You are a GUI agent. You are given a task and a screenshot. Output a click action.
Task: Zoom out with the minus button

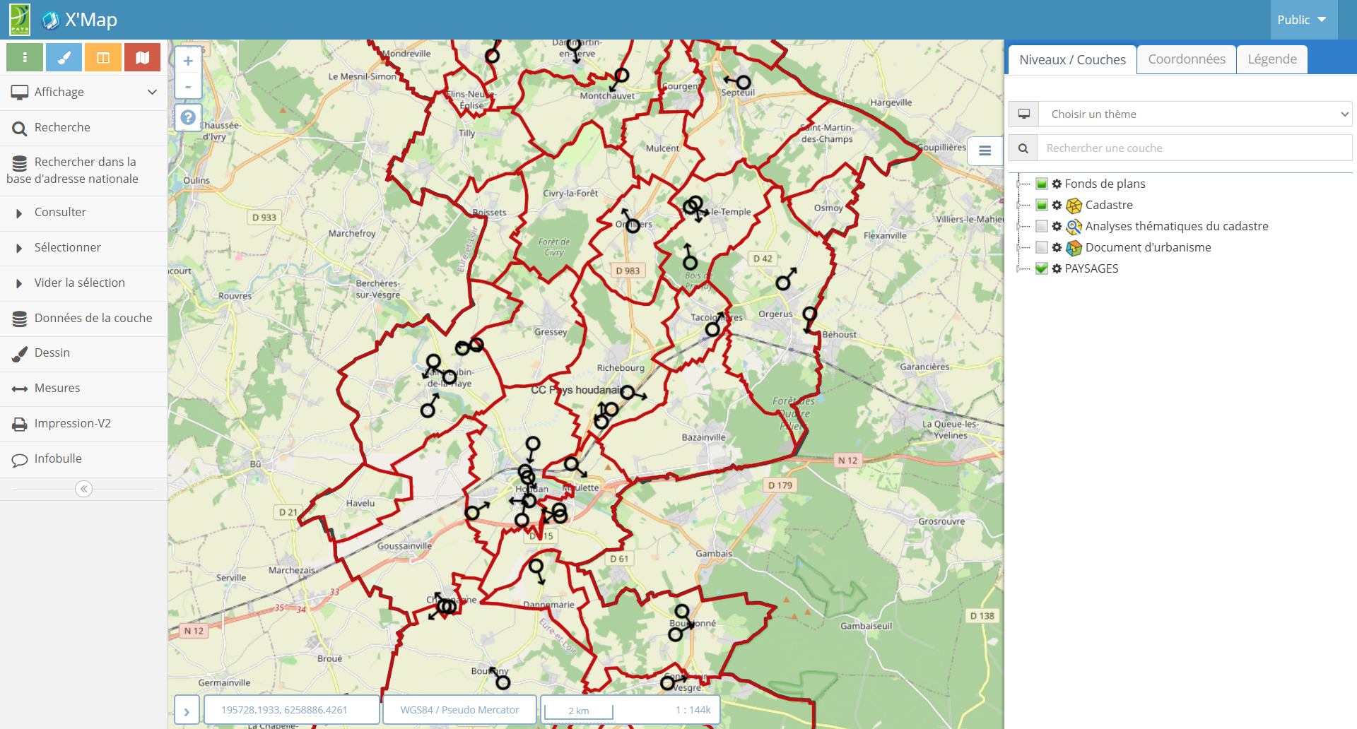coord(188,87)
